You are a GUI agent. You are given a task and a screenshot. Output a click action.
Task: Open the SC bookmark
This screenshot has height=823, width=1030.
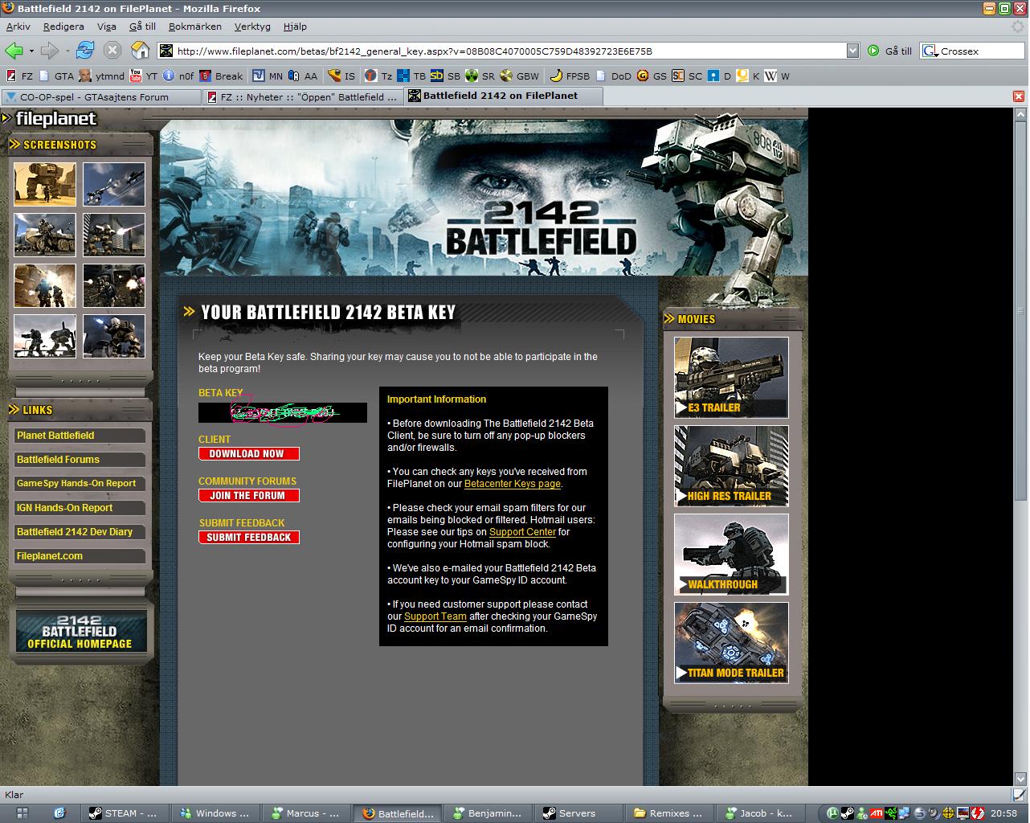point(687,76)
